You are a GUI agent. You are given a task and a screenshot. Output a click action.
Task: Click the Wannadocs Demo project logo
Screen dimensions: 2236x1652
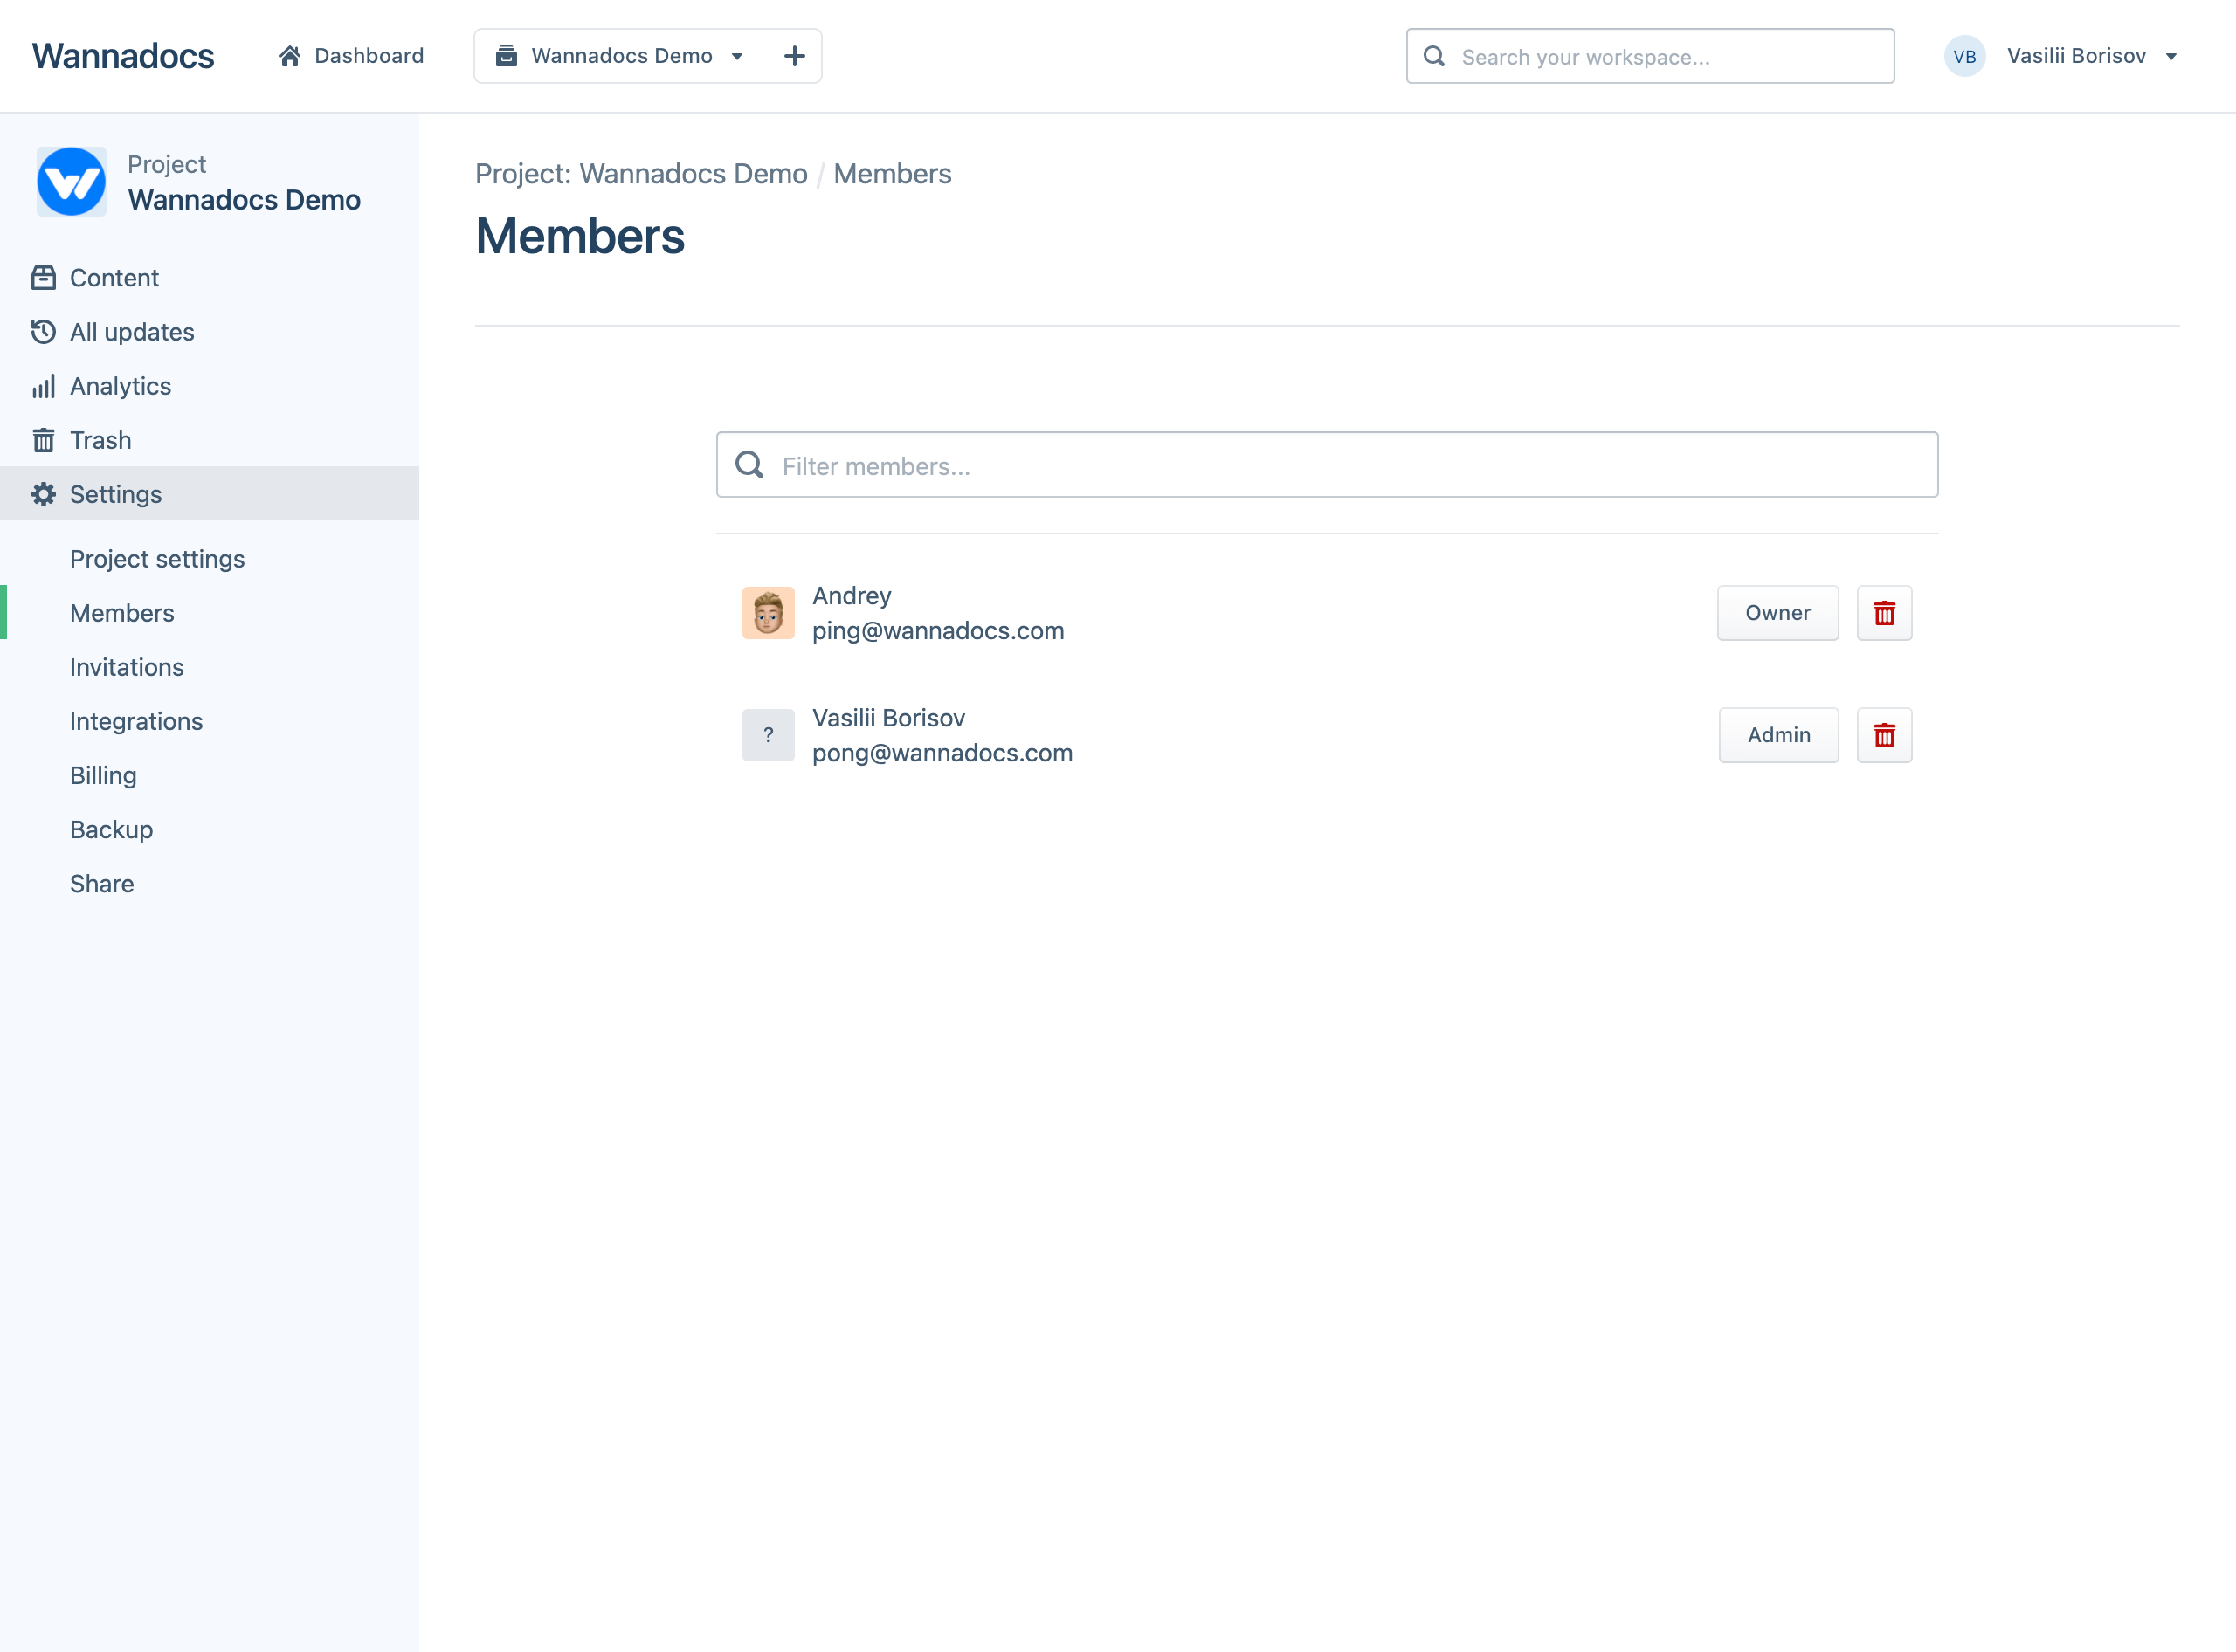(71, 181)
